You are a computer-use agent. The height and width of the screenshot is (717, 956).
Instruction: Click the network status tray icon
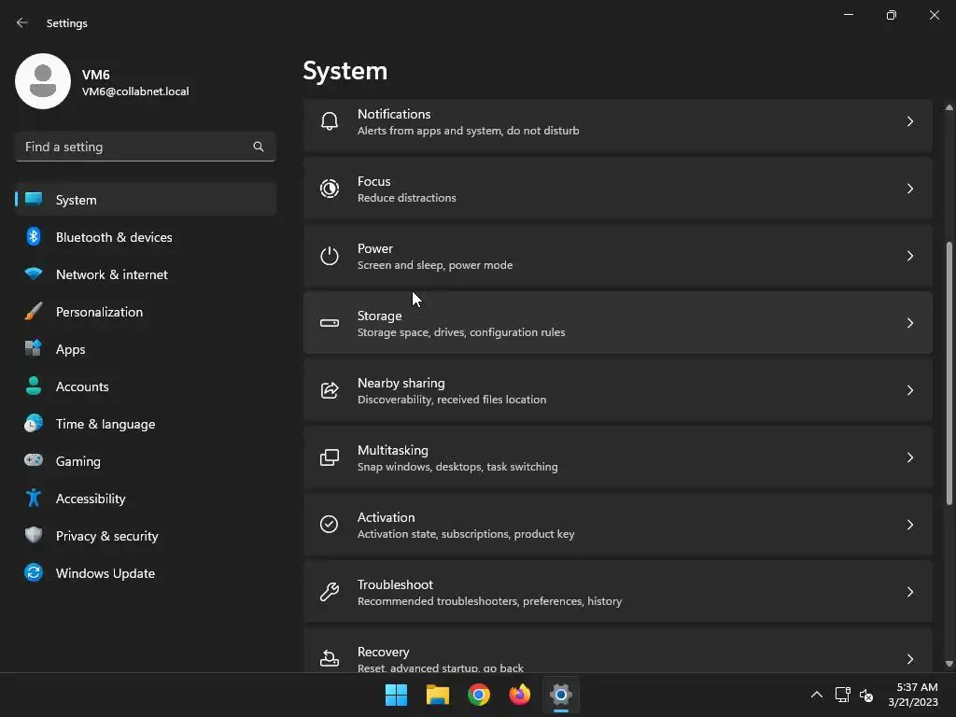843,695
